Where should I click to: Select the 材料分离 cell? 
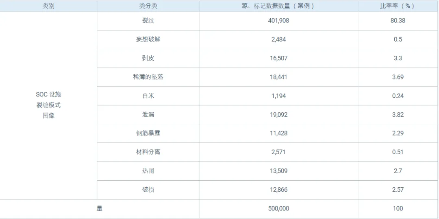point(148,152)
